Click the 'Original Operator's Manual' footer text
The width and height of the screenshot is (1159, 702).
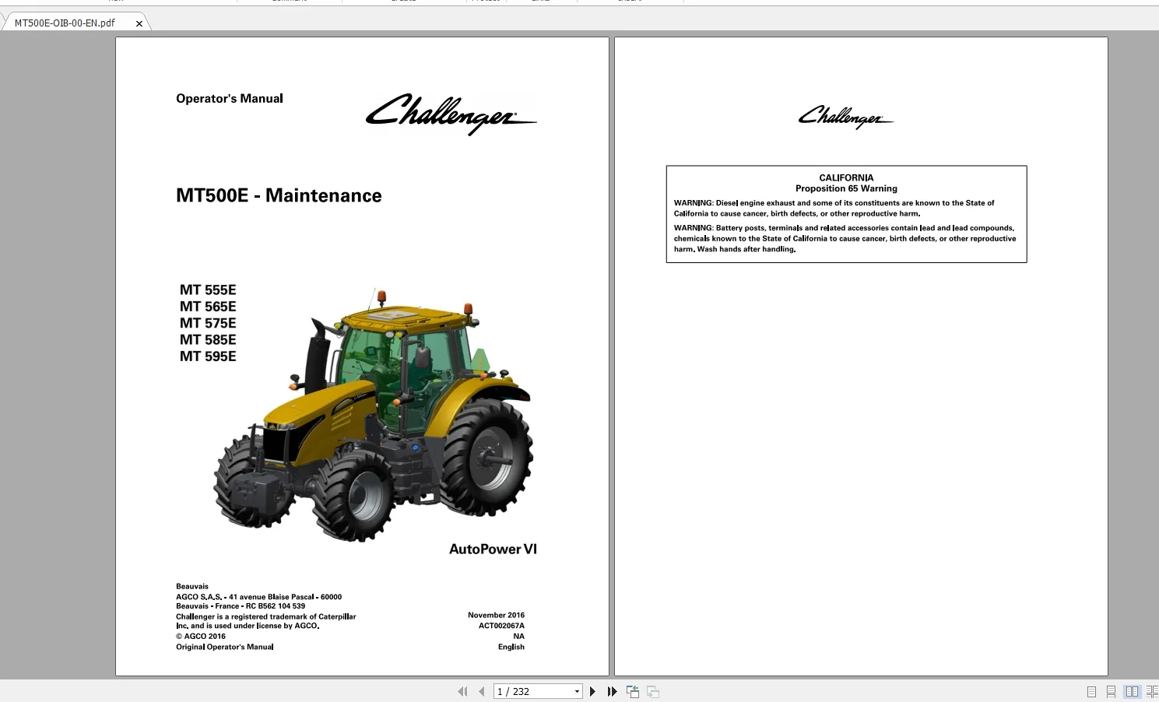(x=225, y=647)
